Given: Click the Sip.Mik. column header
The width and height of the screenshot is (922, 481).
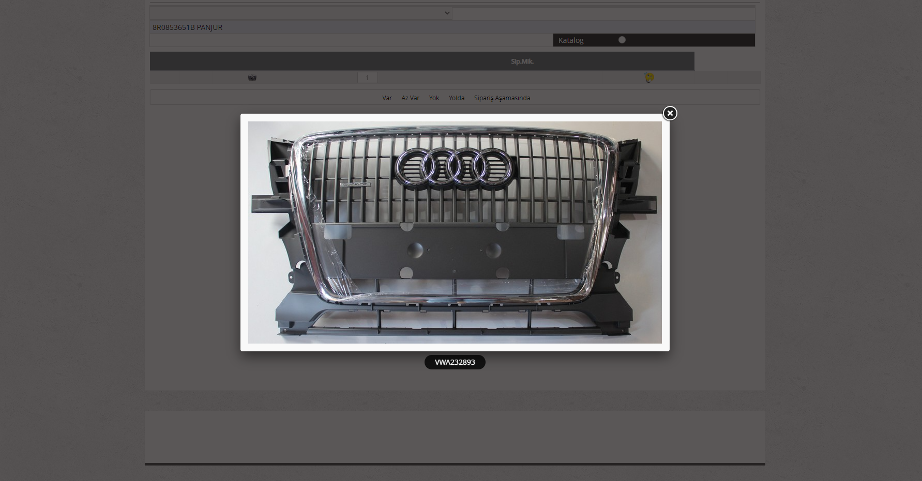Looking at the screenshot, I should tap(522, 61).
